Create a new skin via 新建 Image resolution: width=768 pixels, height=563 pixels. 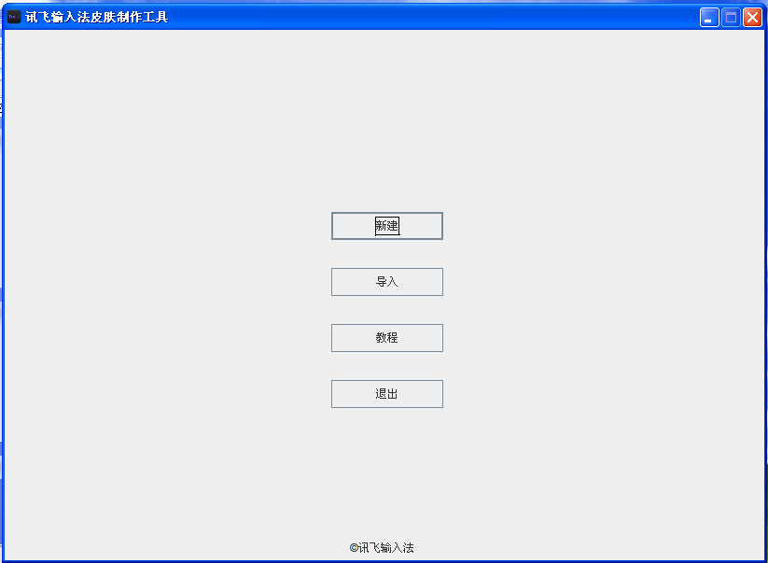tap(387, 226)
